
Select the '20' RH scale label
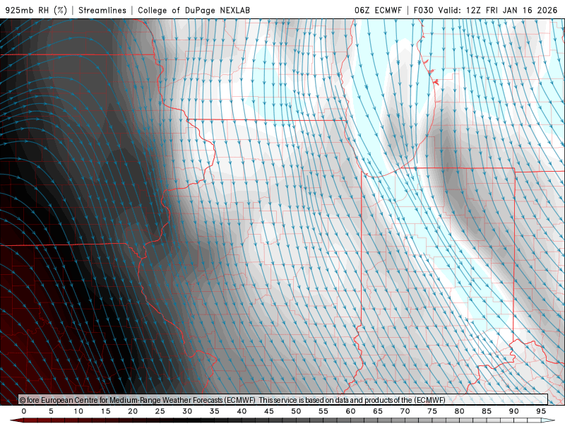pos(133,411)
